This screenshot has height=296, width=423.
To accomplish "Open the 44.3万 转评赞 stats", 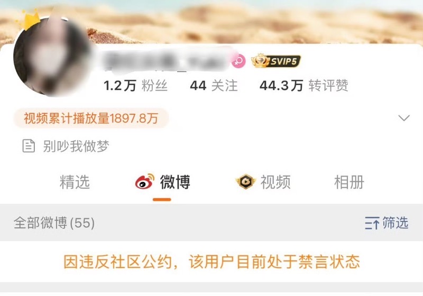I will [304, 86].
